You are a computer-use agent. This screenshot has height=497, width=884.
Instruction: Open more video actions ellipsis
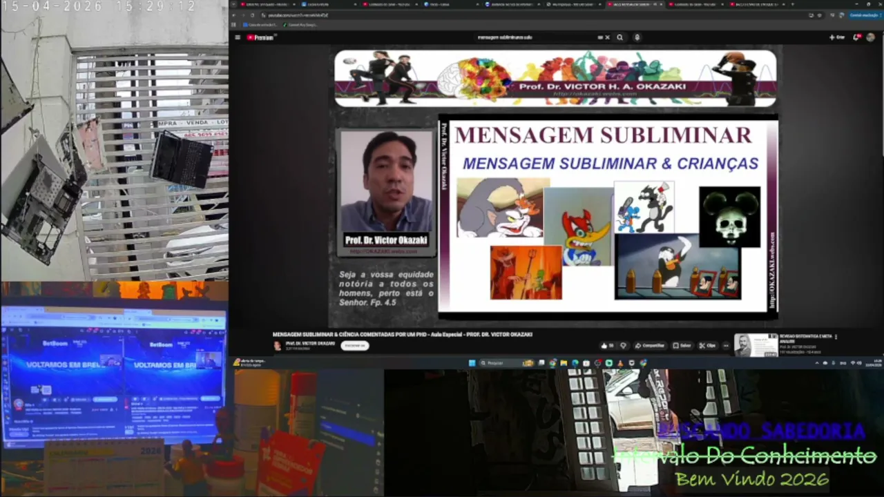(725, 345)
